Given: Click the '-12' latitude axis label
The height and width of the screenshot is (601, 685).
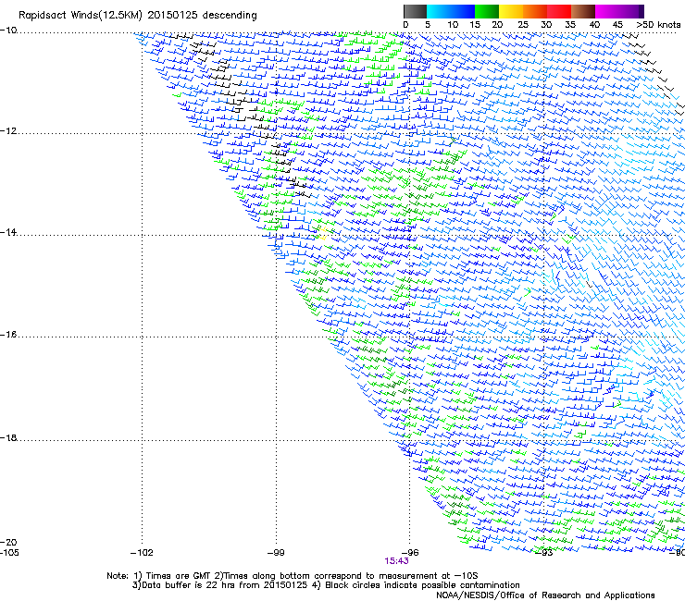Looking at the screenshot, I should (8, 131).
